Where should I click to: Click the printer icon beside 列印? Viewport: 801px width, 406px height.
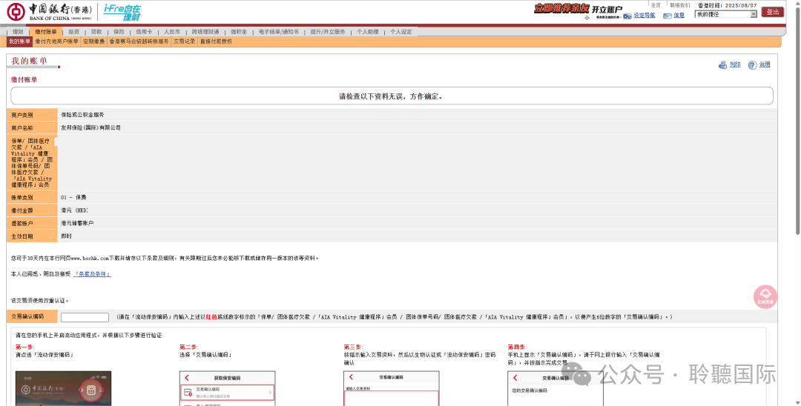pyautogui.click(x=723, y=65)
